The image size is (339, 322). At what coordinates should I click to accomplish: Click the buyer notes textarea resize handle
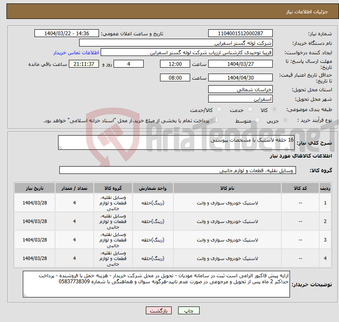[25, 295]
